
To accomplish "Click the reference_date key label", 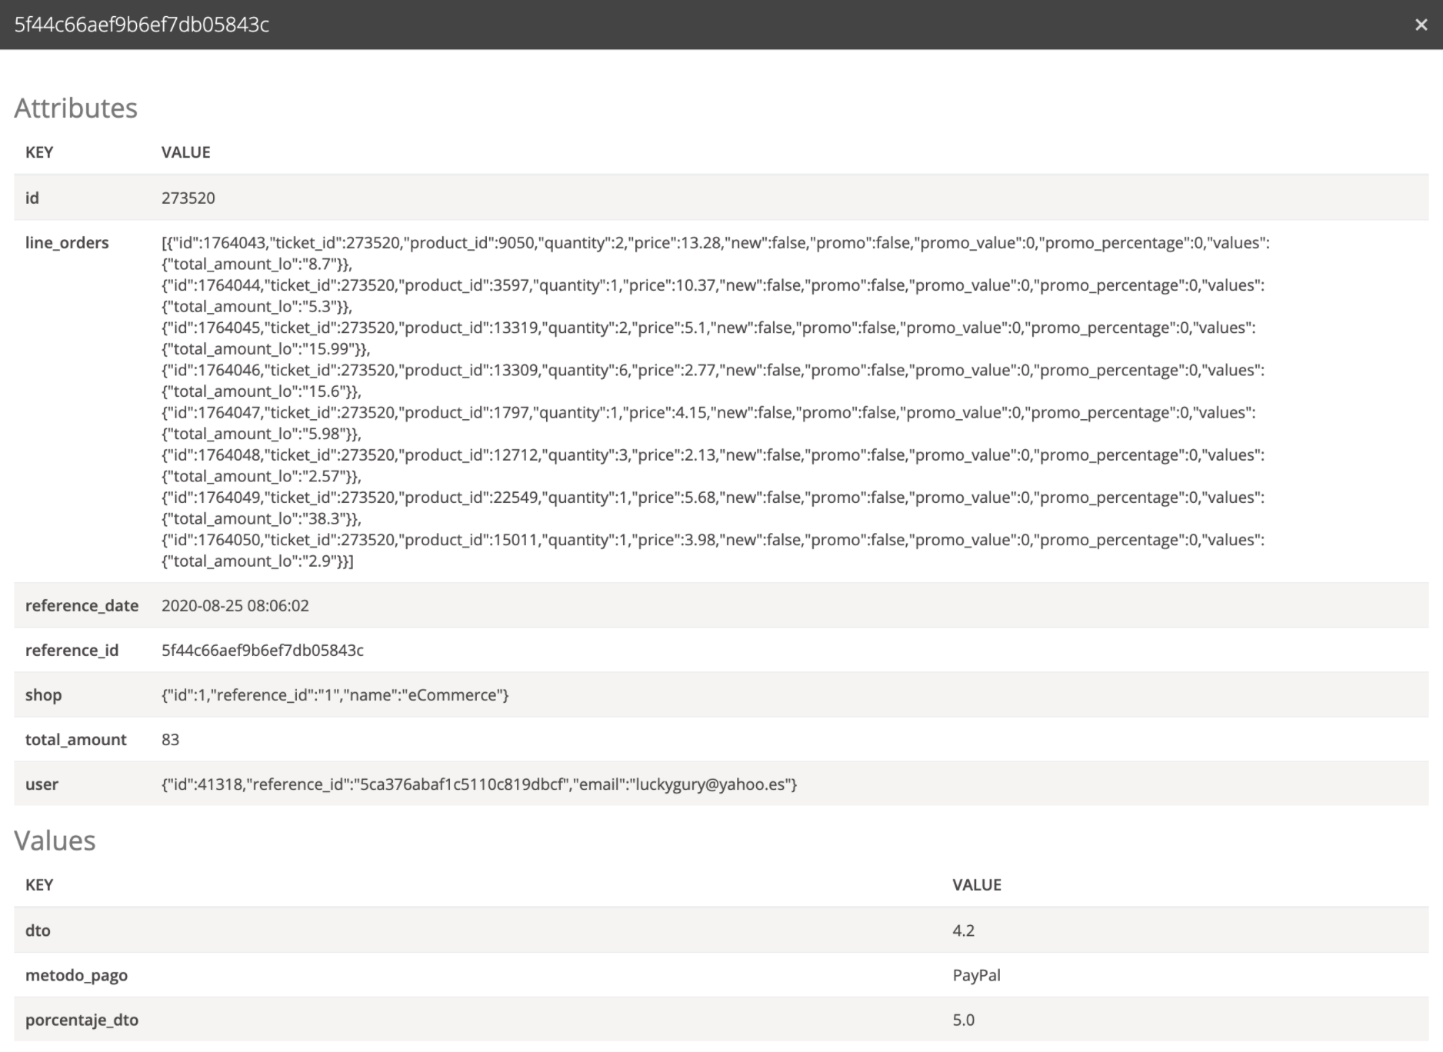I will tap(82, 605).
